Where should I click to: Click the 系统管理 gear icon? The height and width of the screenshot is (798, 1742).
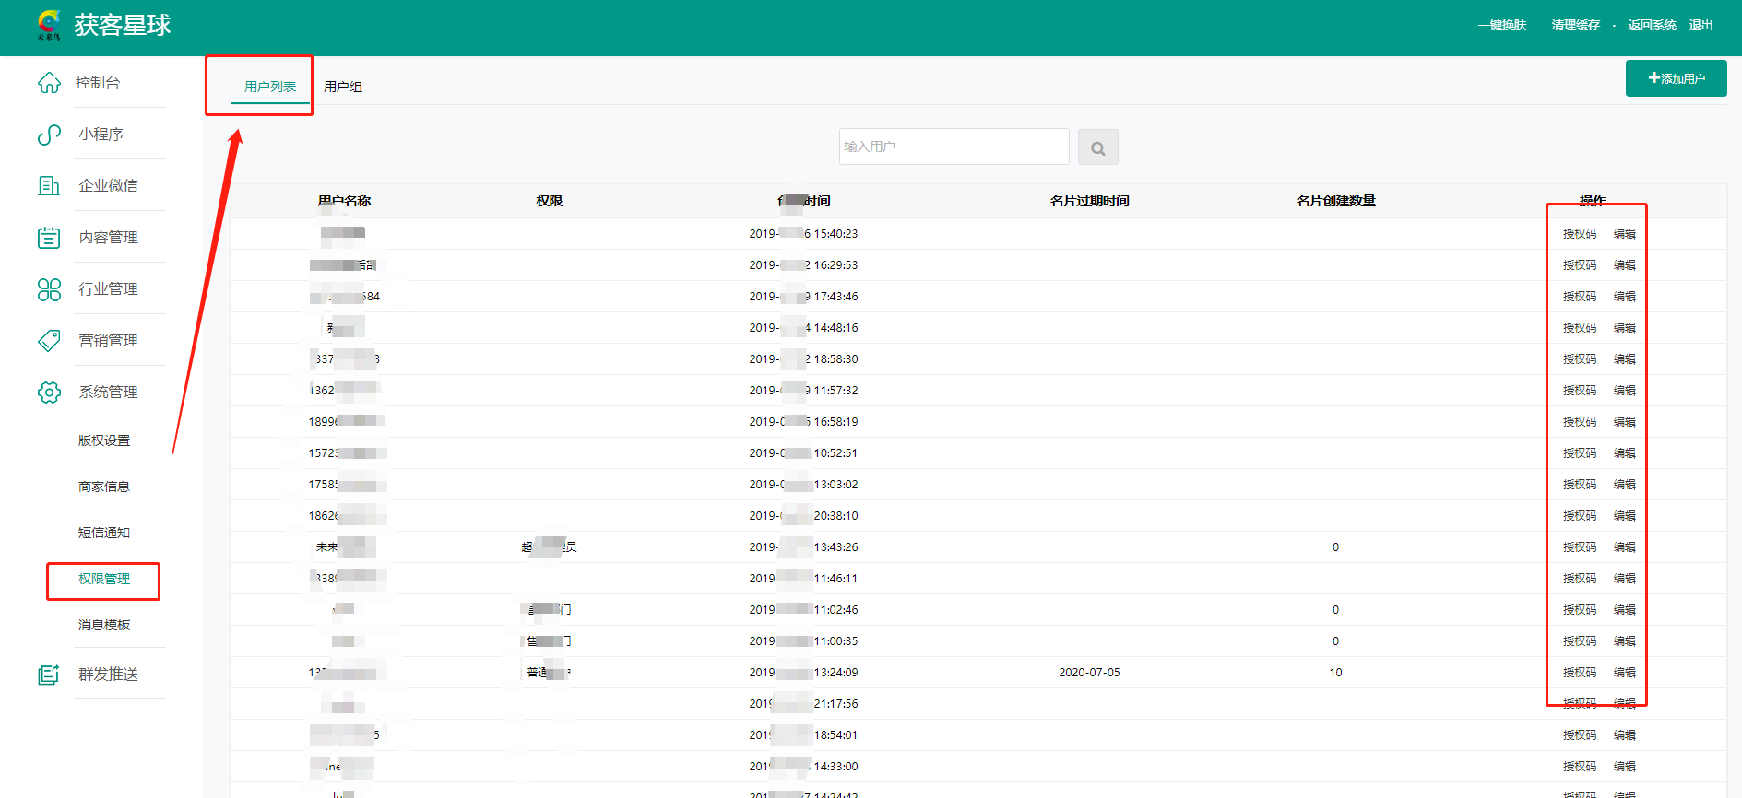pos(49,393)
